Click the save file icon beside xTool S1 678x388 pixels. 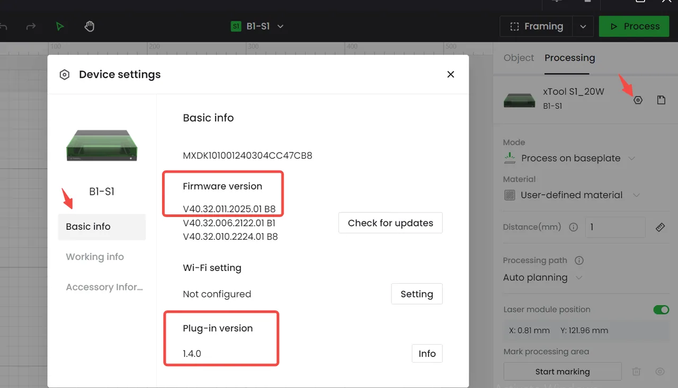661,100
